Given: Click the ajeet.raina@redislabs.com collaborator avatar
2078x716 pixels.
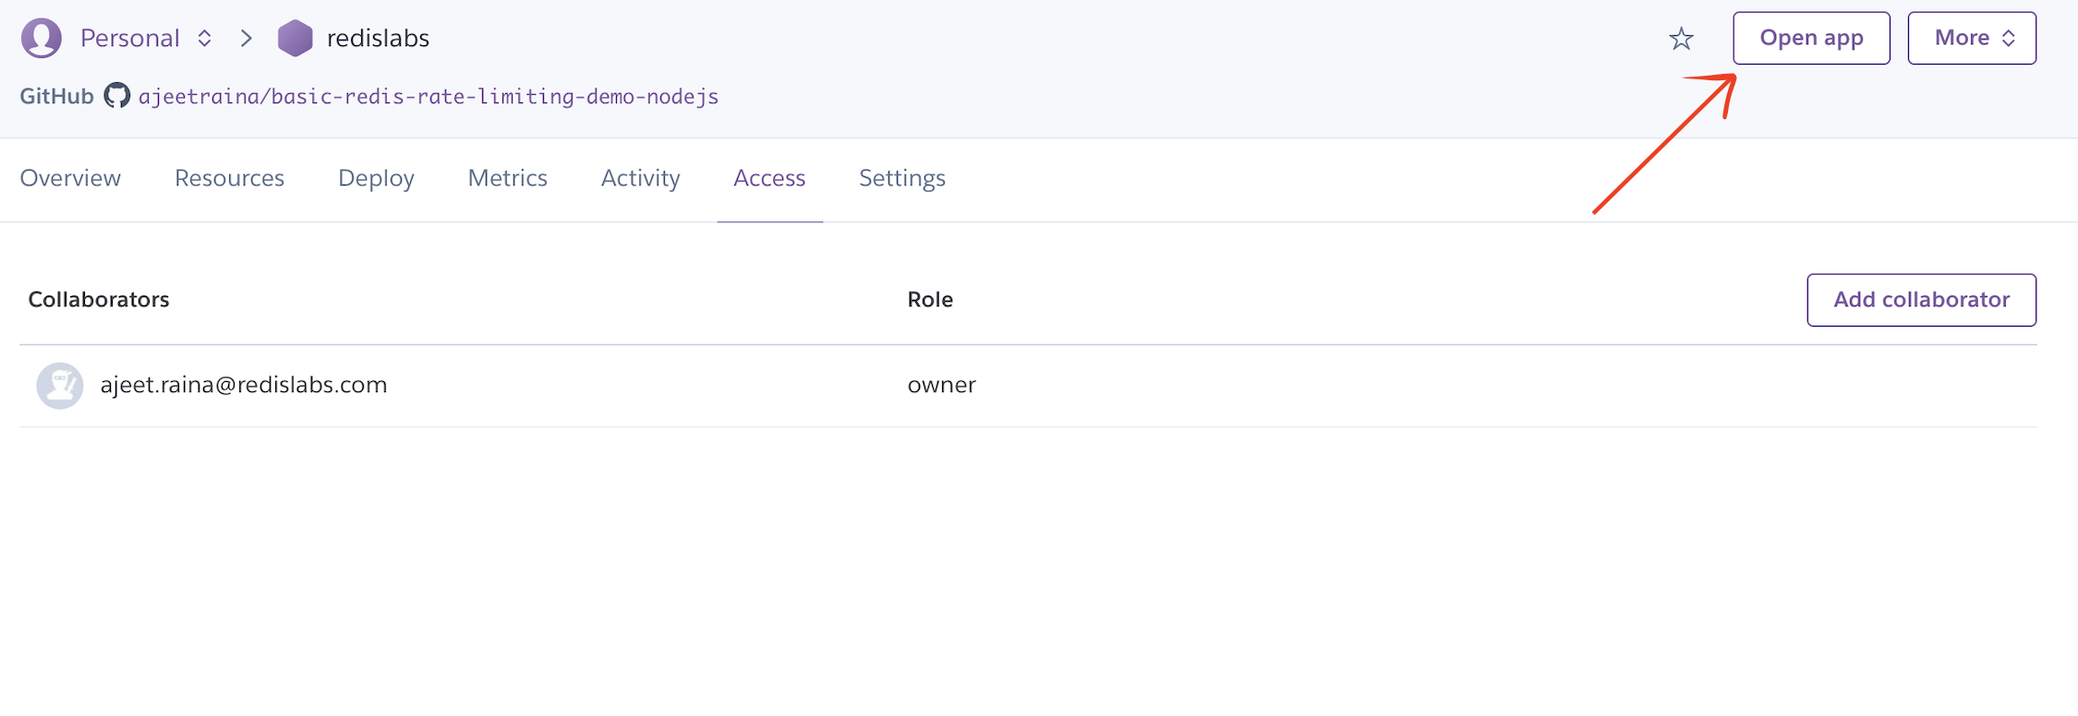Looking at the screenshot, I should tap(60, 386).
